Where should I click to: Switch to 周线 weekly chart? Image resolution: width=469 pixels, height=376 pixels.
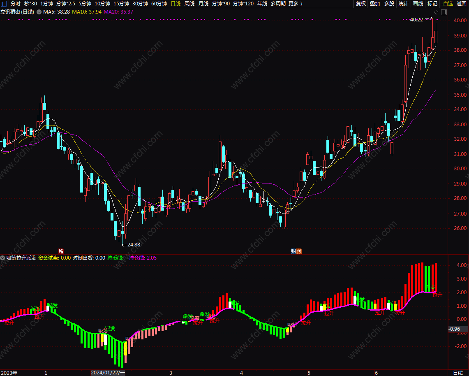(189, 4)
